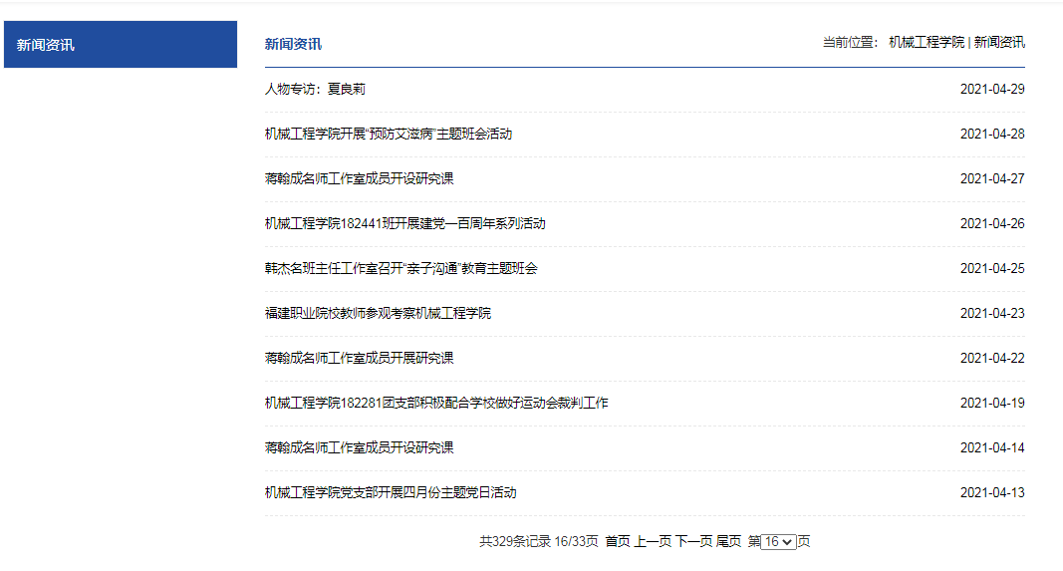Open the 预防艾滋病 主题班会 article

[x=388, y=135]
